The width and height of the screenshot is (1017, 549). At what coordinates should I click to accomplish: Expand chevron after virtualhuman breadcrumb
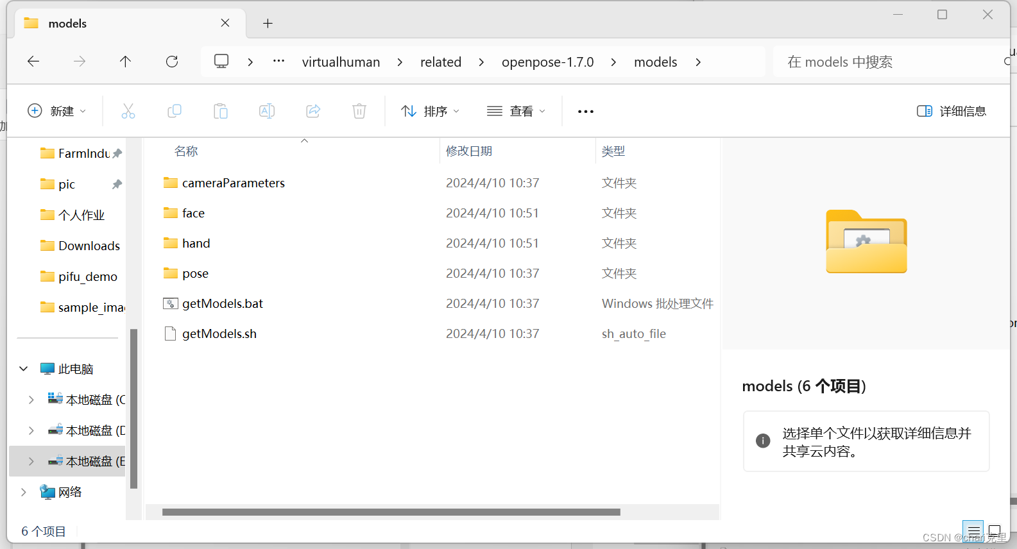[x=400, y=62]
